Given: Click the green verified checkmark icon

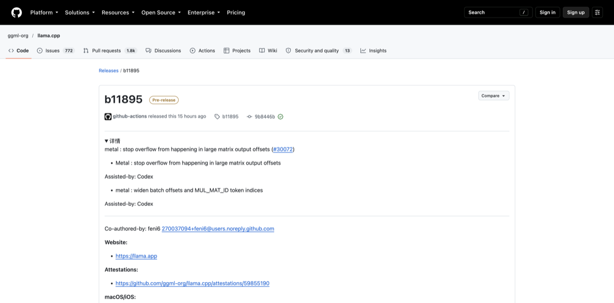Looking at the screenshot, I should pos(280,117).
